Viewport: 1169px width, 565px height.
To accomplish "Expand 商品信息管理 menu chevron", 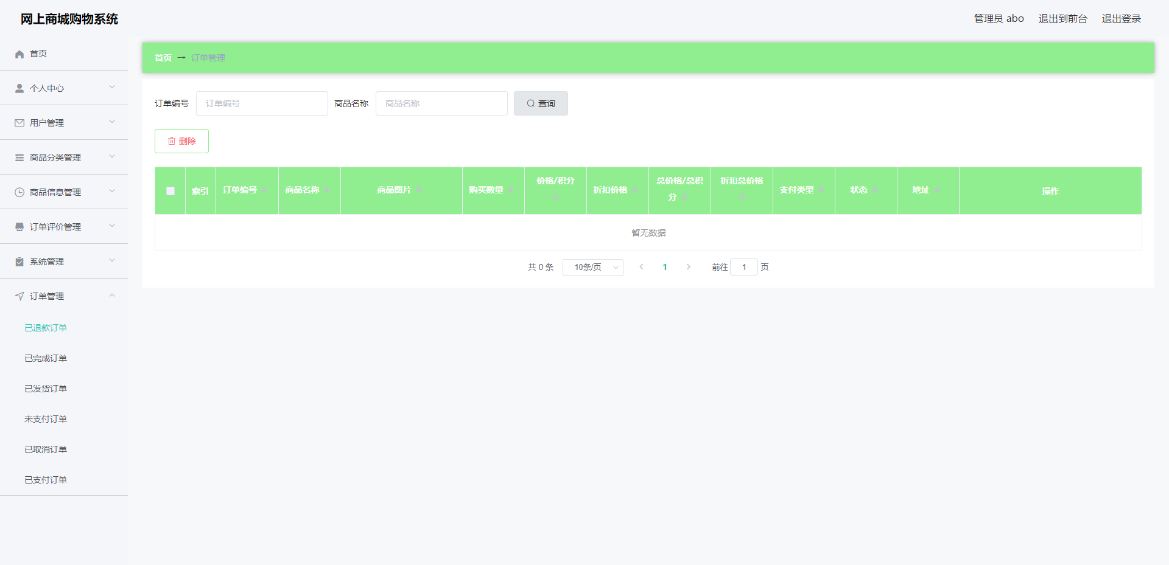I will click(x=112, y=192).
